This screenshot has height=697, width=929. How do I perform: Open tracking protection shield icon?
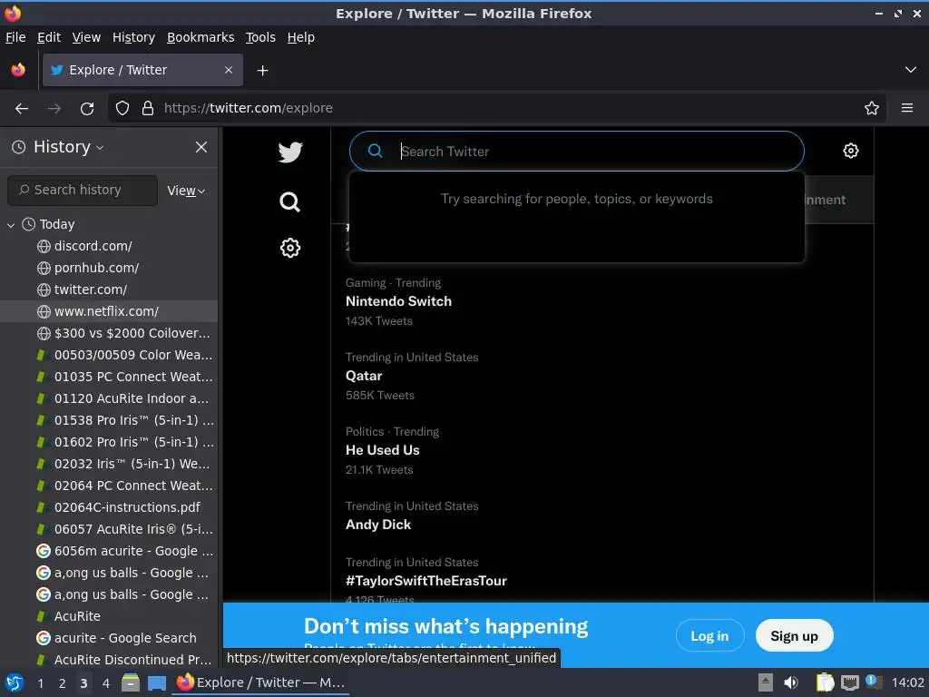[122, 109]
